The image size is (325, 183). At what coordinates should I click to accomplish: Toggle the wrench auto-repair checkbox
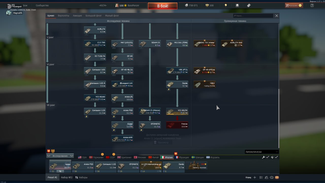pos(267,157)
